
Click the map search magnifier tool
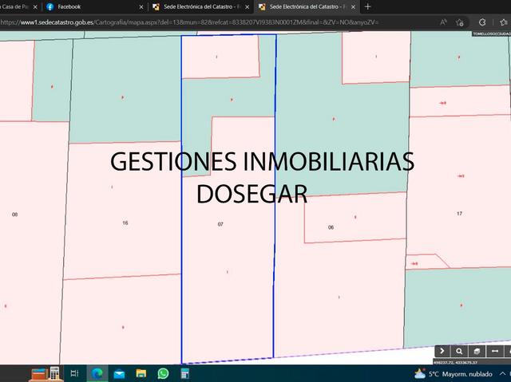coord(459,351)
